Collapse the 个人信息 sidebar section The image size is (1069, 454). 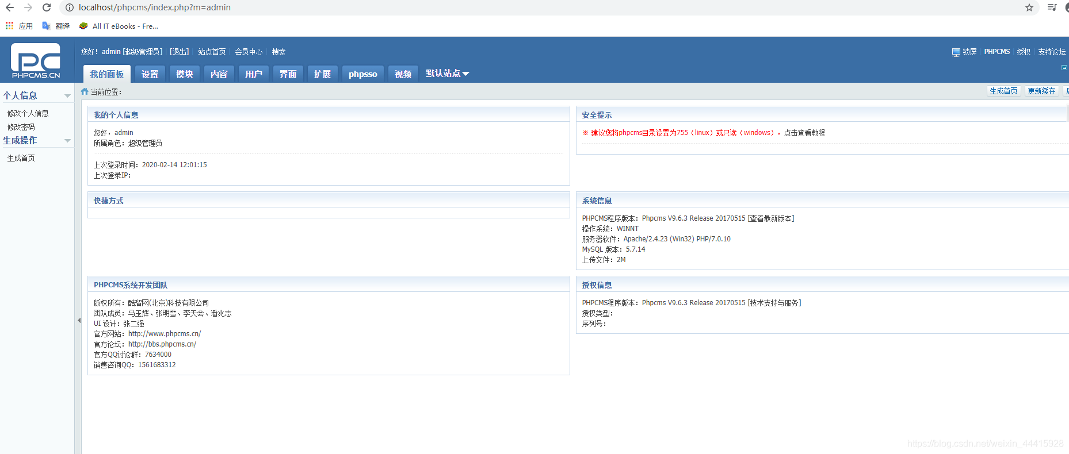pos(67,96)
